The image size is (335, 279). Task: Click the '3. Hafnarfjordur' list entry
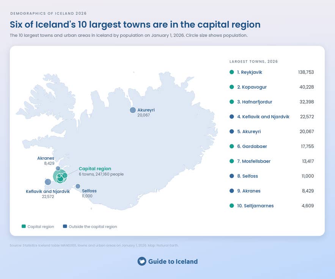[x=255, y=102]
